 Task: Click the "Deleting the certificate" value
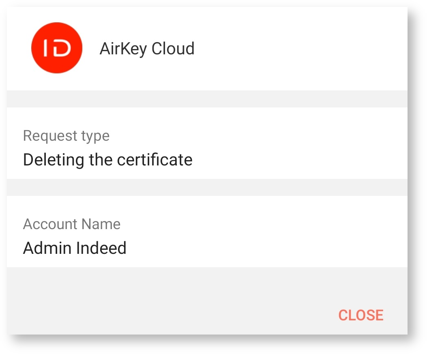pyautogui.click(x=107, y=159)
